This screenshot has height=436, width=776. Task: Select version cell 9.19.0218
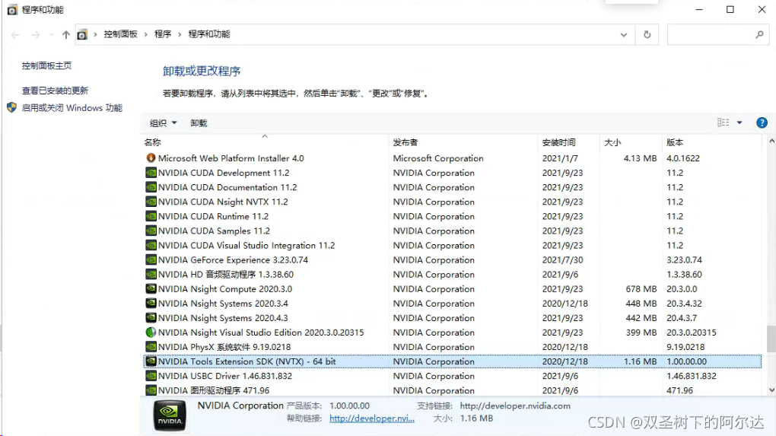(x=685, y=347)
